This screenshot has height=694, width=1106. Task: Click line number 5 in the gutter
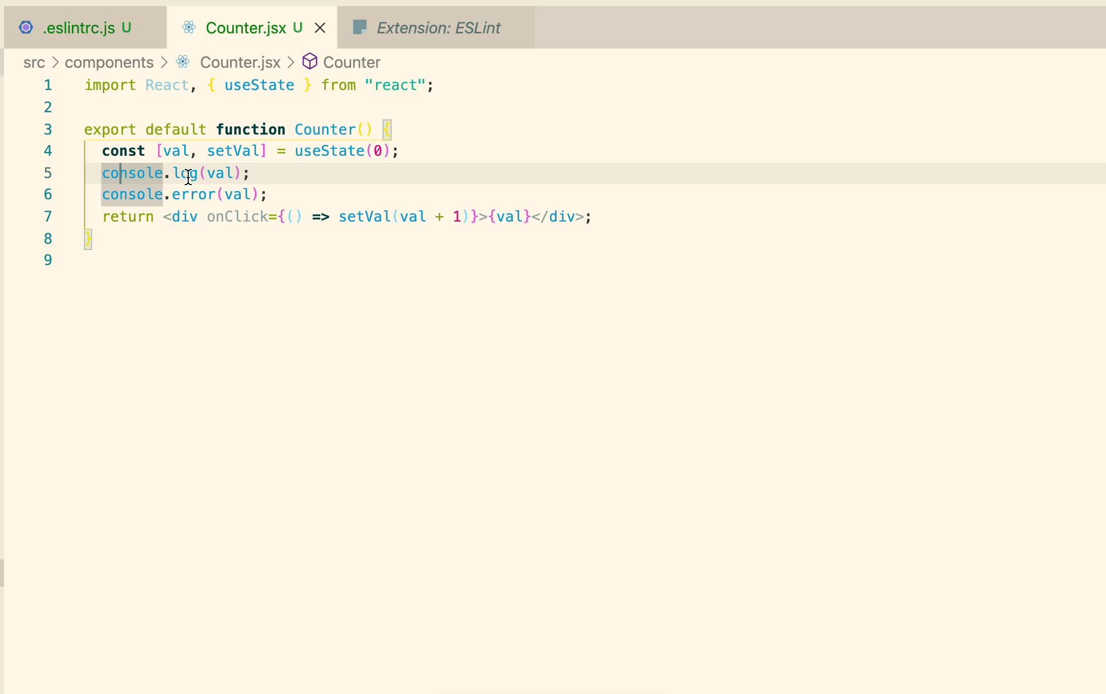48,172
